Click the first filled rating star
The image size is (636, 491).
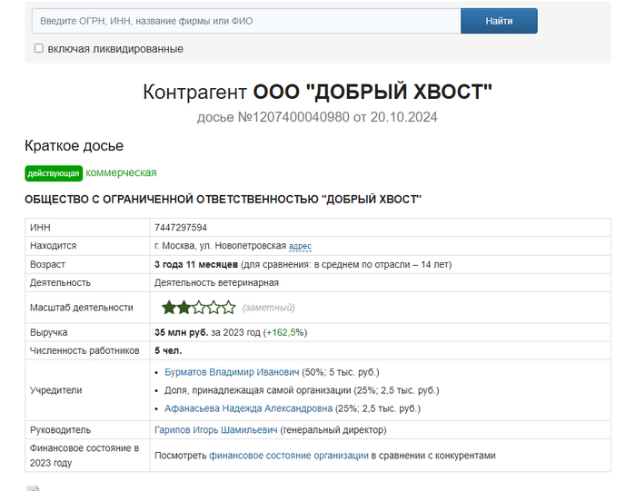point(169,308)
